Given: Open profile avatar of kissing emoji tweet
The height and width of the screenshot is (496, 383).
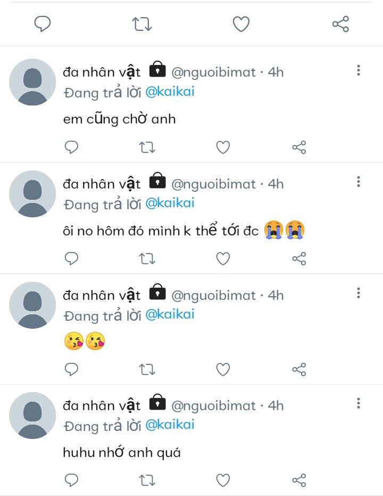Looking at the screenshot, I should click(32, 305).
